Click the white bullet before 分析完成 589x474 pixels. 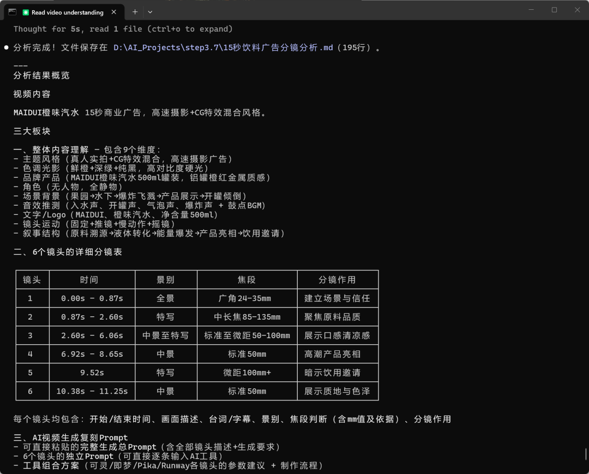[x=7, y=47]
